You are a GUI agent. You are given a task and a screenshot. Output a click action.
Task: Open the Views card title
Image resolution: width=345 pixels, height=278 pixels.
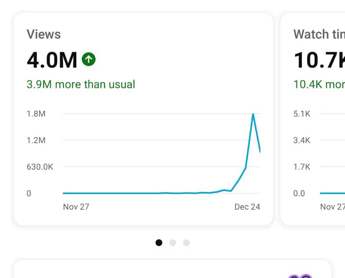(x=44, y=34)
